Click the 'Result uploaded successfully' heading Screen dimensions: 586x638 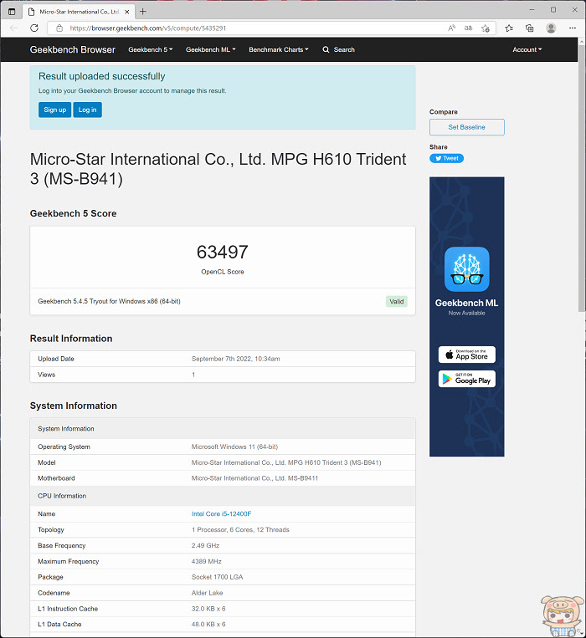click(x=102, y=76)
